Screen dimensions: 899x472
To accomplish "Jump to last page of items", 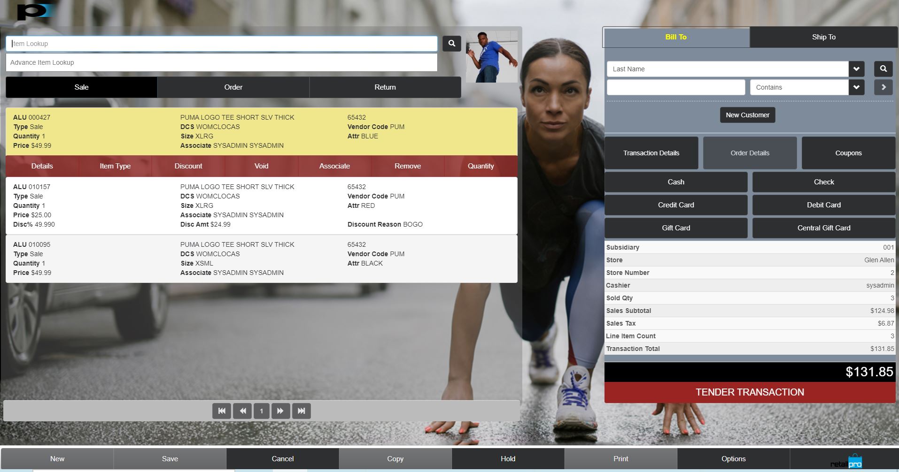I will coord(301,411).
